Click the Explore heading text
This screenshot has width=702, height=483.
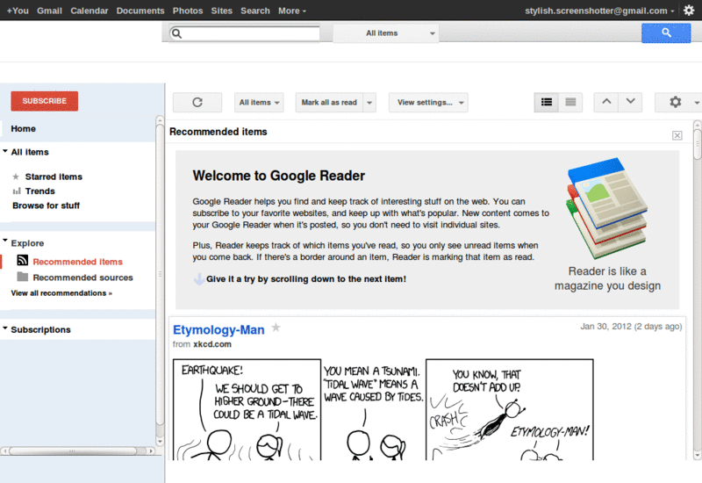click(x=27, y=243)
